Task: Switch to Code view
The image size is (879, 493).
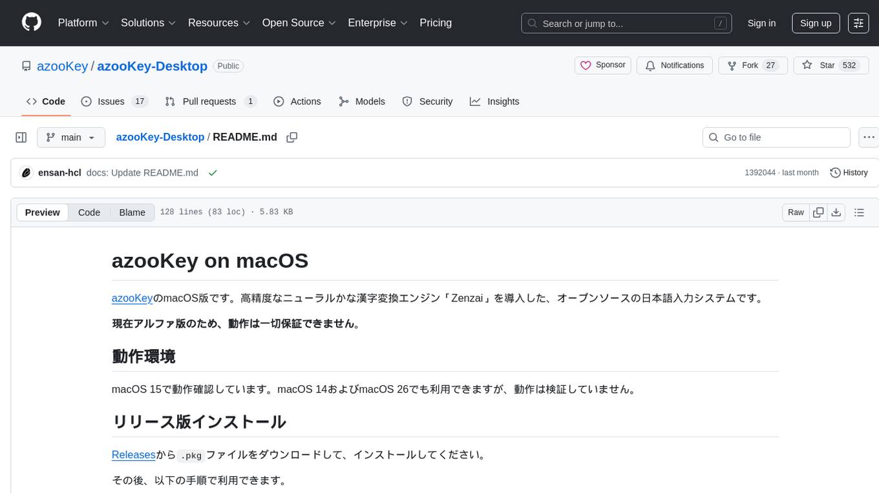Action: [89, 212]
